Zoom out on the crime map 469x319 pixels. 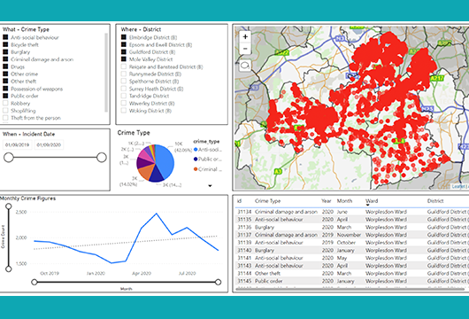tap(245, 49)
